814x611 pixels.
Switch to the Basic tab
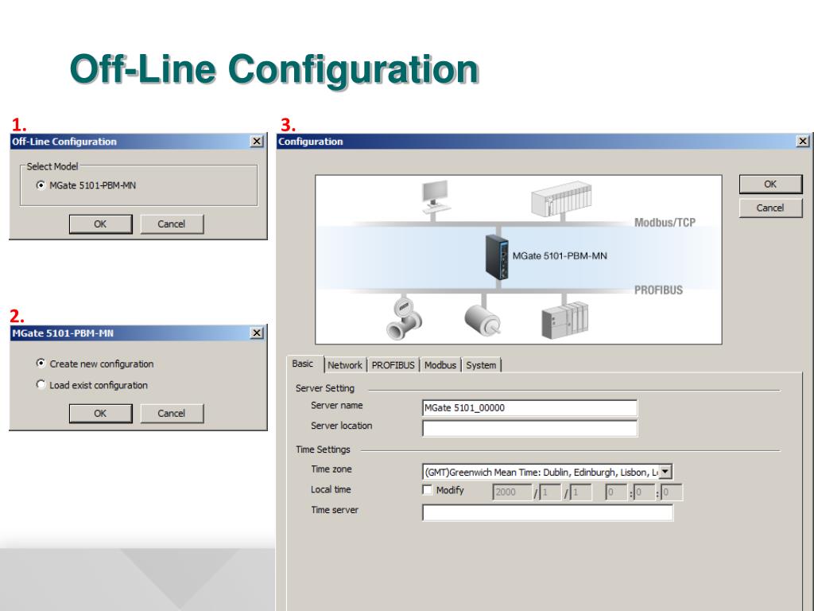click(304, 364)
